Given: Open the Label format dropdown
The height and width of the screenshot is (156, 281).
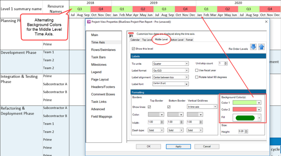Looking at the screenshot, I should tap(170, 70).
